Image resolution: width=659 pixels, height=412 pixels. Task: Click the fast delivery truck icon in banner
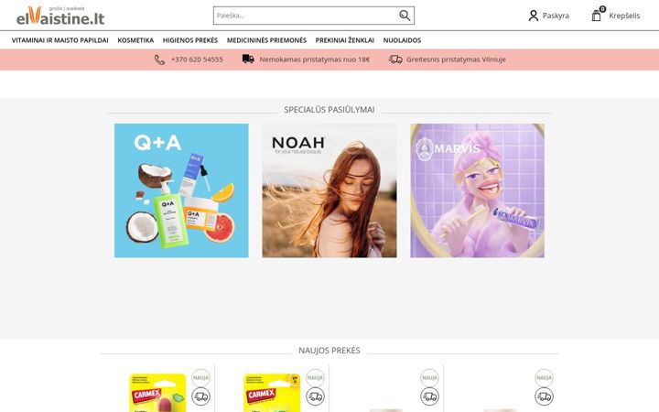395,60
